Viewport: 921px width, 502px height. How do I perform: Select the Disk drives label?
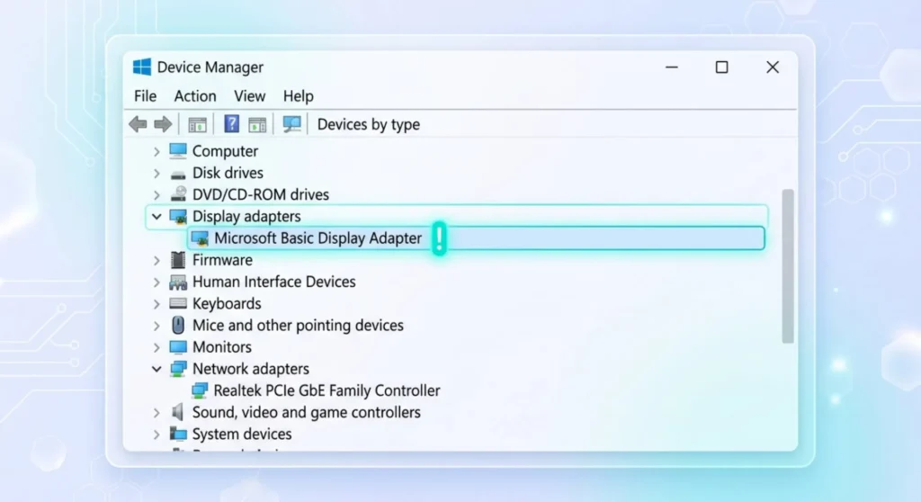tap(228, 173)
